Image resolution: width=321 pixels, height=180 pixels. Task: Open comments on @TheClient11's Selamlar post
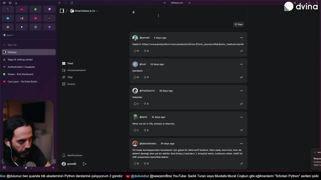(x=136, y=104)
